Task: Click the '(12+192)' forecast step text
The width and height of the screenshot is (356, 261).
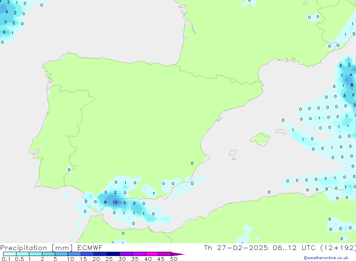Action: click(338, 248)
